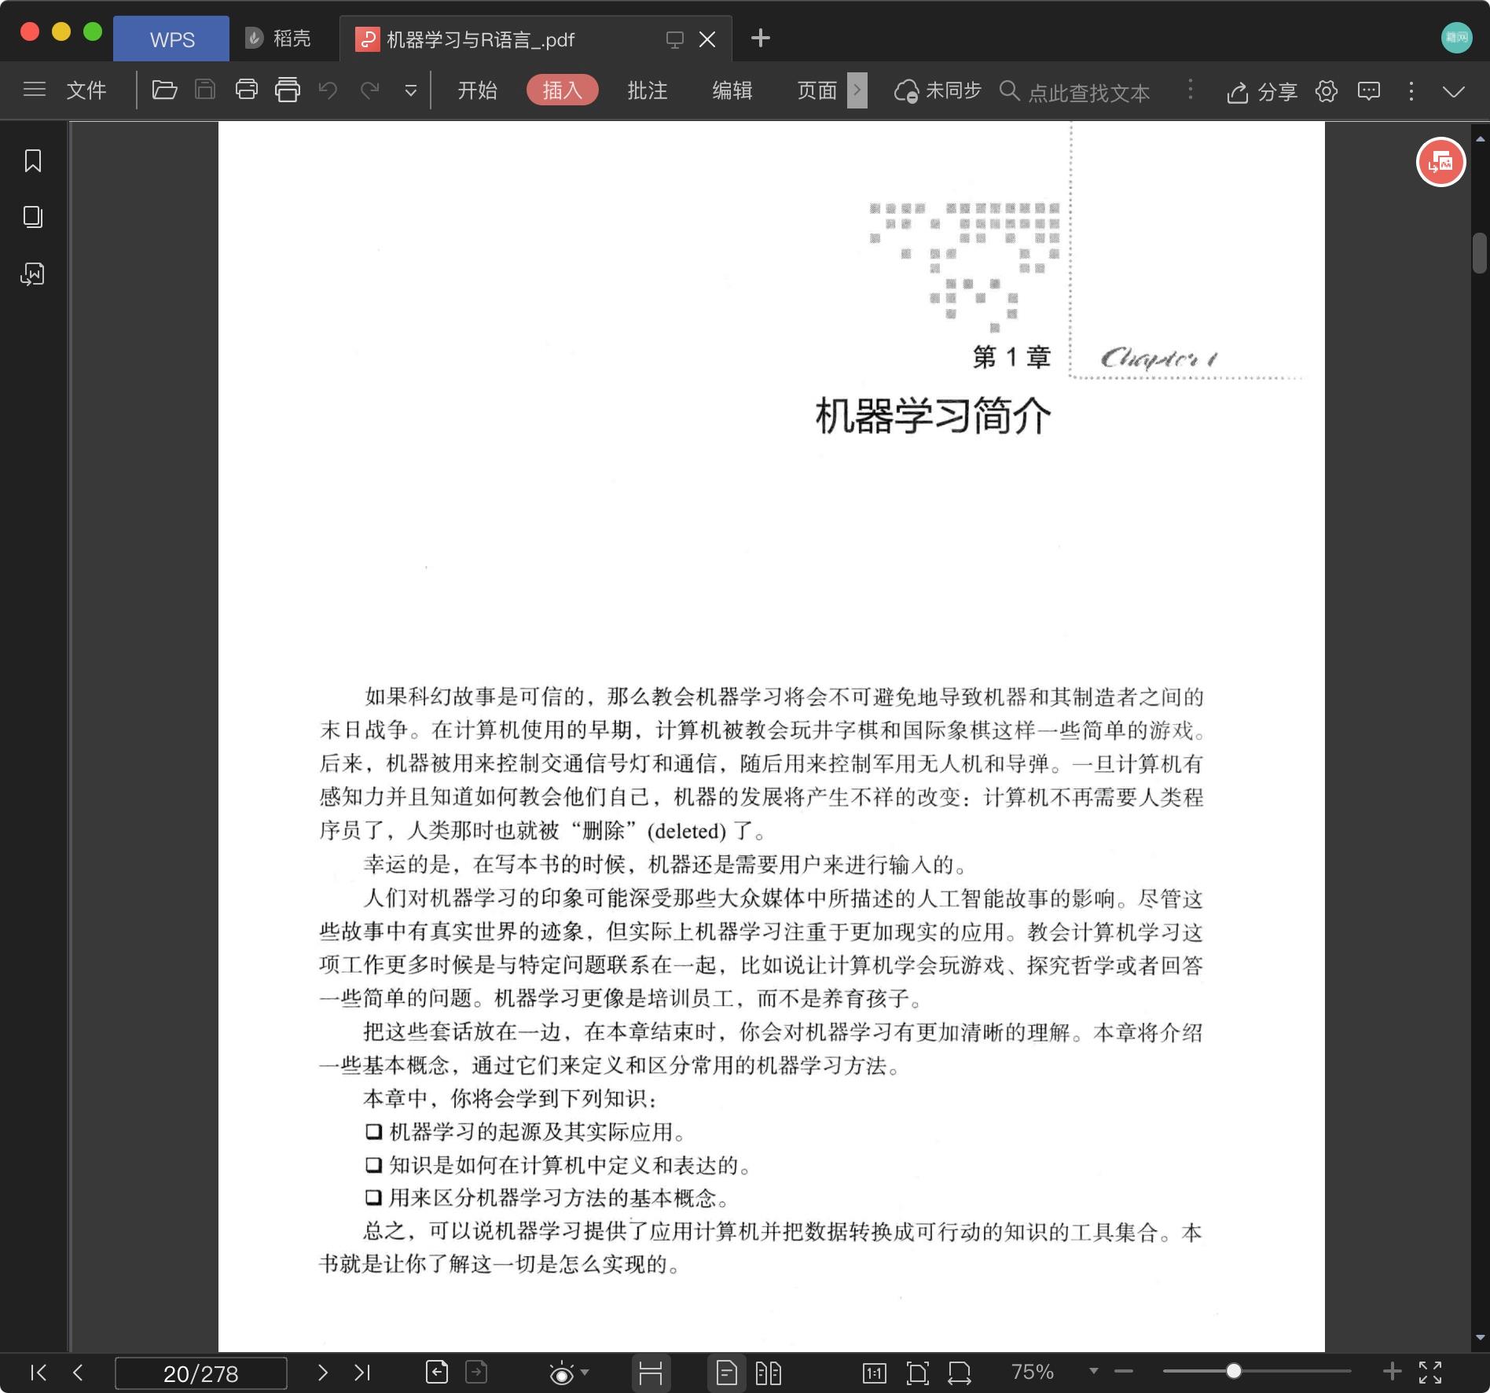
Task: Go to the next page
Action: point(322,1373)
